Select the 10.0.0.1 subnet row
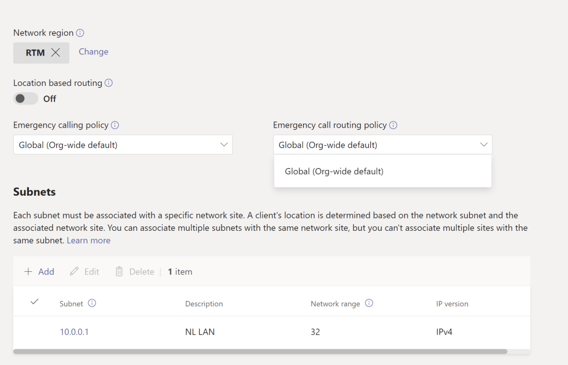The image size is (568, 365). 34,332
